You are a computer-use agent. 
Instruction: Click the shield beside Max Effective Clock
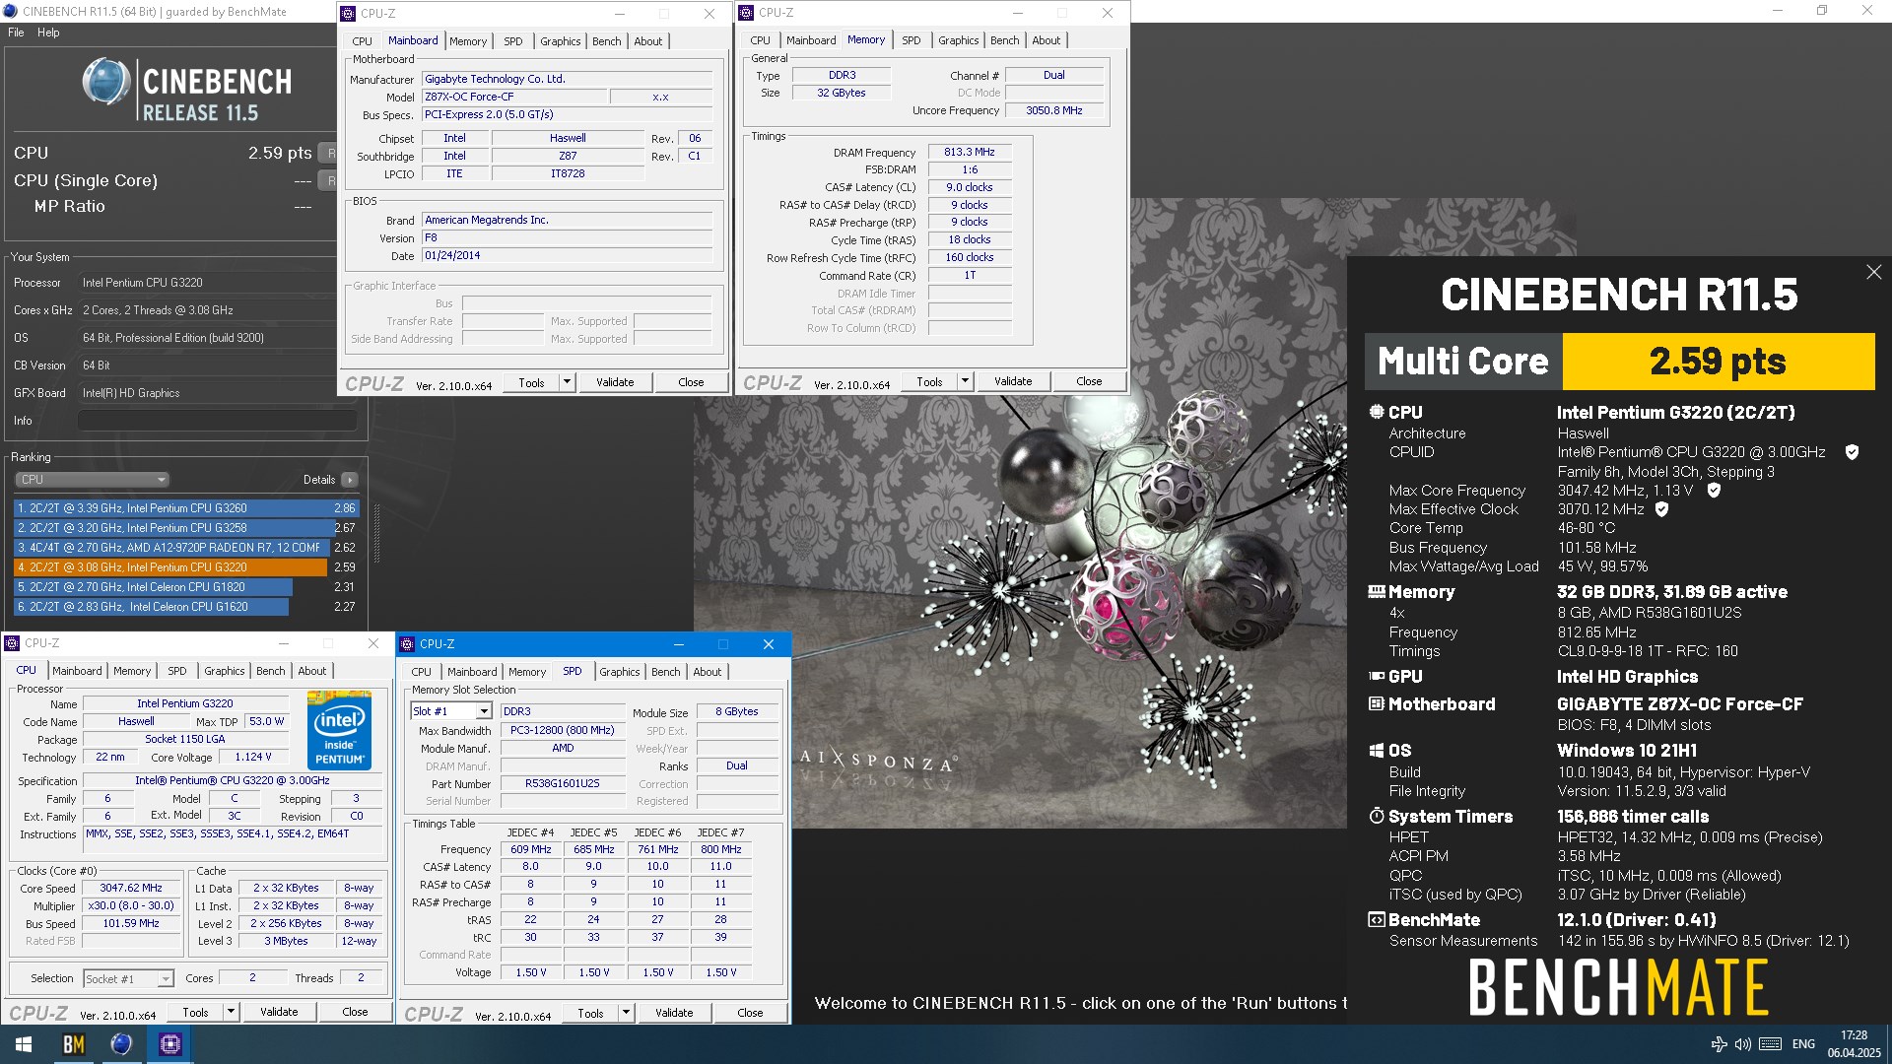[x=1661, y=509]
